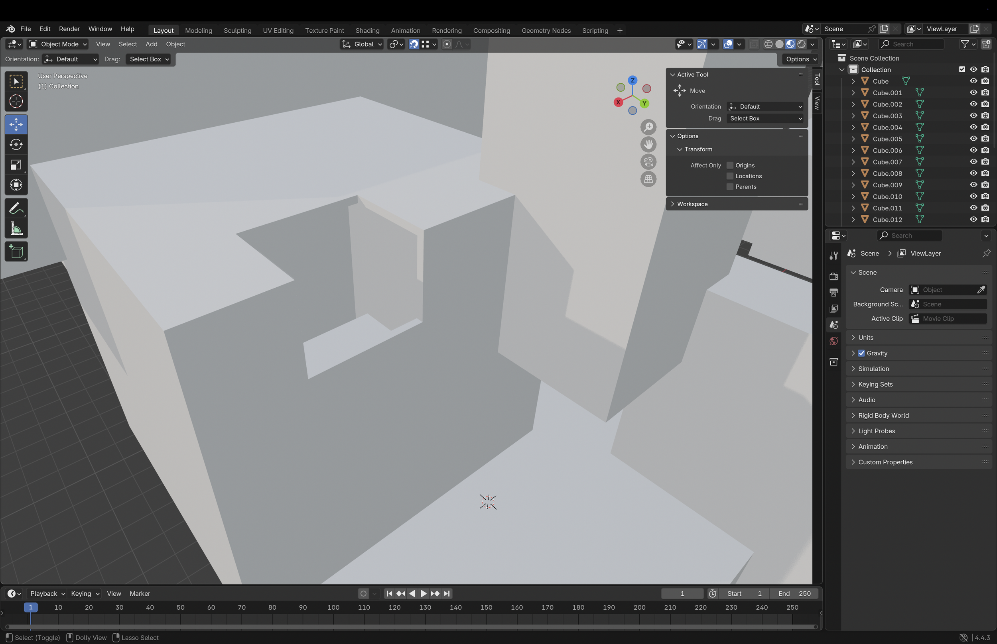Image resolution: width=997 pixels, height=644 pixels.
Task: Choose the Add Cube tool
Action: [16, 252]
